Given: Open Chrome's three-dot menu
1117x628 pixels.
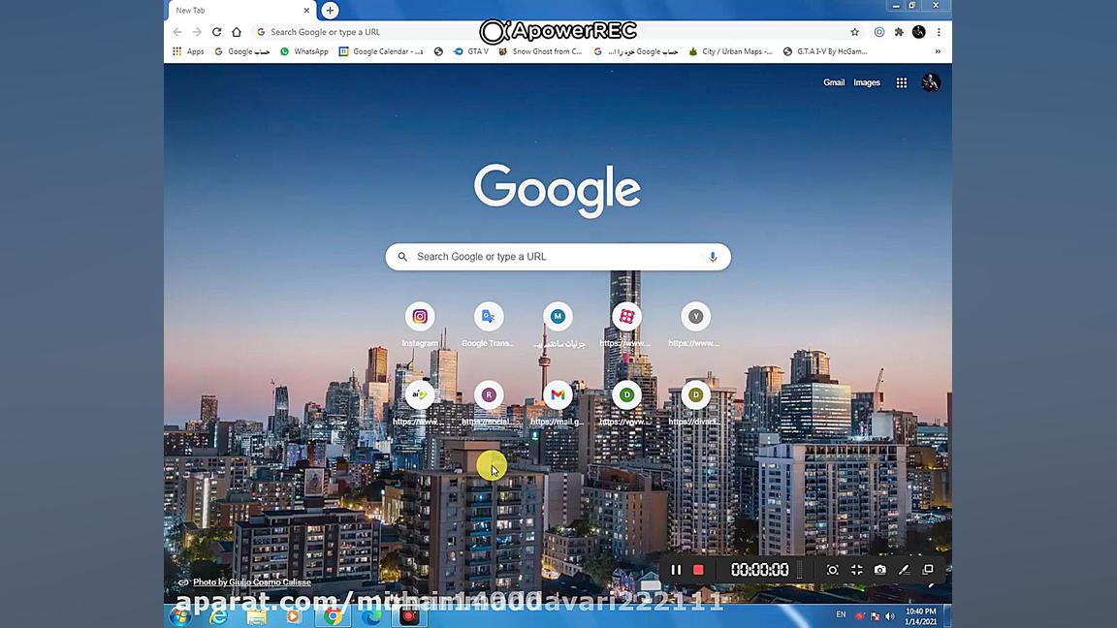Looking at the screenshot, I should [938, 32].
